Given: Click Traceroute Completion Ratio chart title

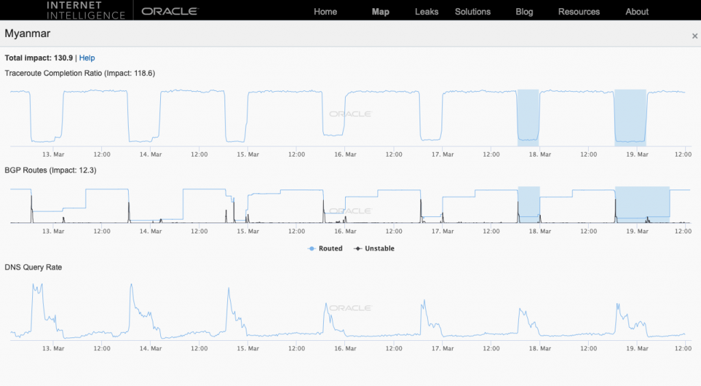Looking at the screenshot, I should click(x=79, y=73).
